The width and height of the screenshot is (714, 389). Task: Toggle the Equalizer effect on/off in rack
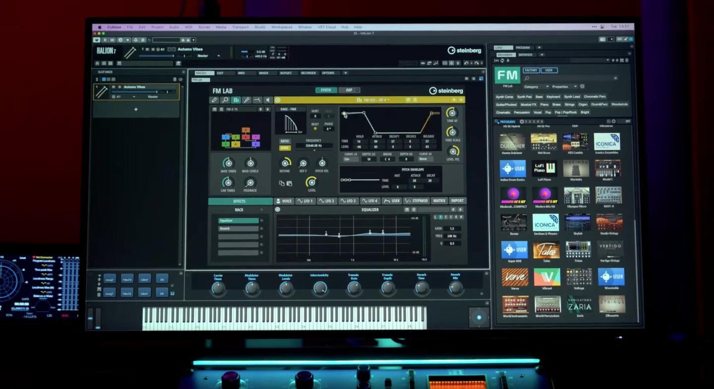click(x=262, y=221)
